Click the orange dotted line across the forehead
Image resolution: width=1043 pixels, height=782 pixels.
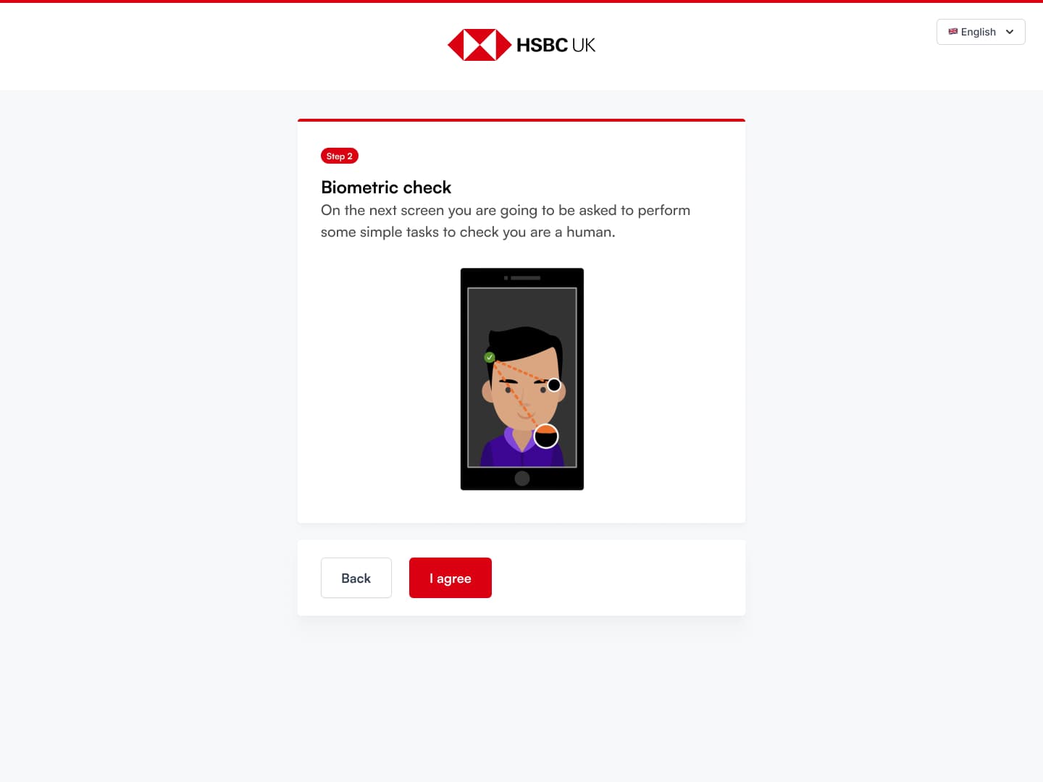pyautogui.click(x=520, y=370)
